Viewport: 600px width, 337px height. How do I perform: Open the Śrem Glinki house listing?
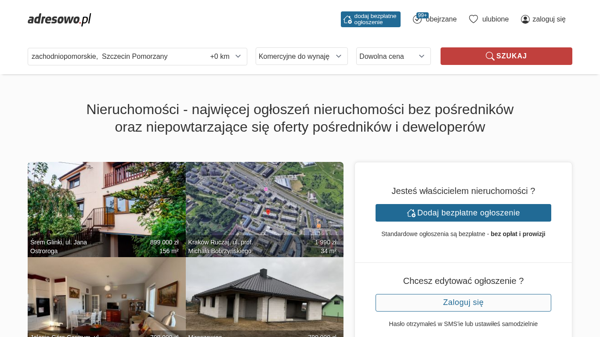106,209
